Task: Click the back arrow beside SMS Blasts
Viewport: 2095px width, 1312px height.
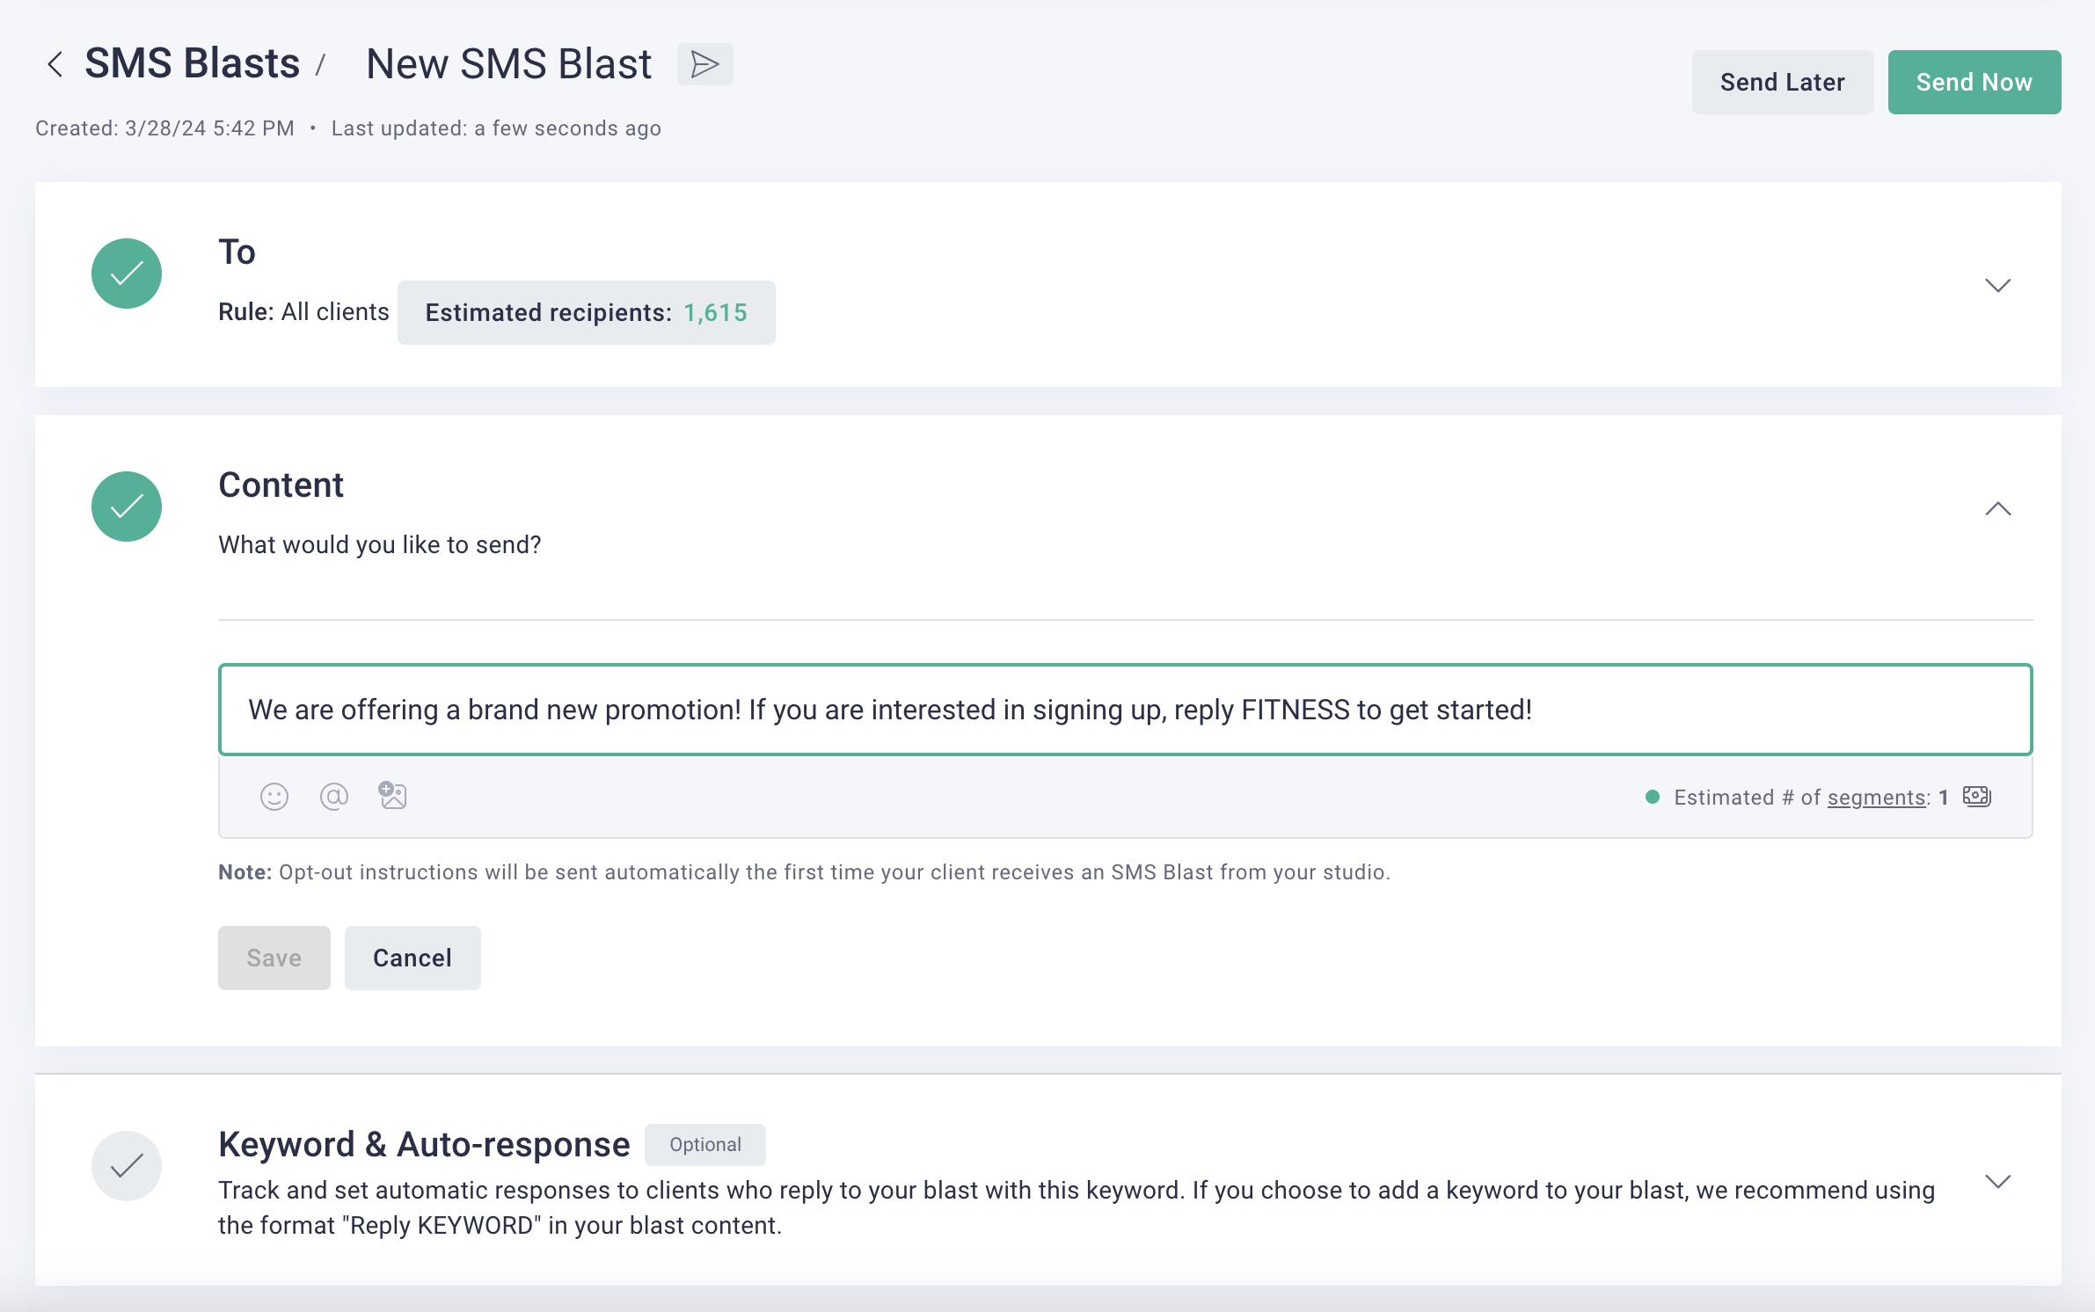Action: tap(55, 64)
